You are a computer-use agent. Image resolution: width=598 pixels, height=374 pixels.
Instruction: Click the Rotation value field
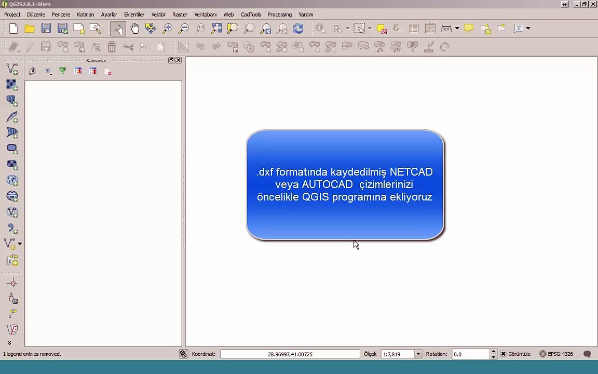pos(471,354)
